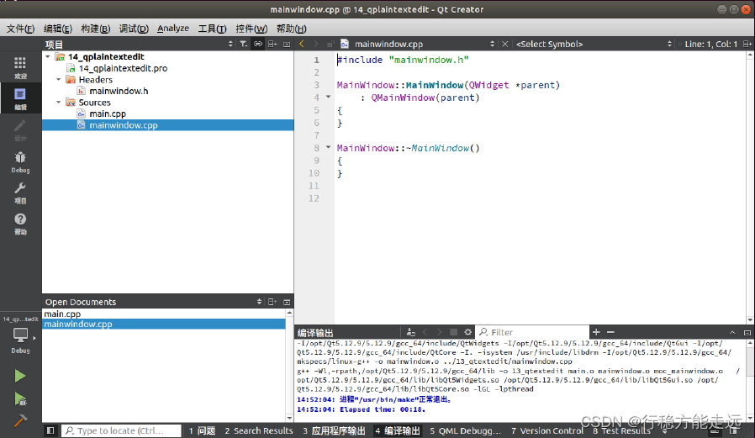Fold the MainWindow constructor code block
The width and height of the screenshot is (755, 438).
point(329,97)
